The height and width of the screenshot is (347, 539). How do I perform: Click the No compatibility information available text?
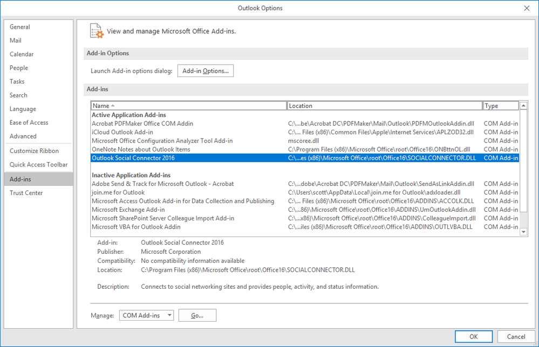click(x=193, y=261)
